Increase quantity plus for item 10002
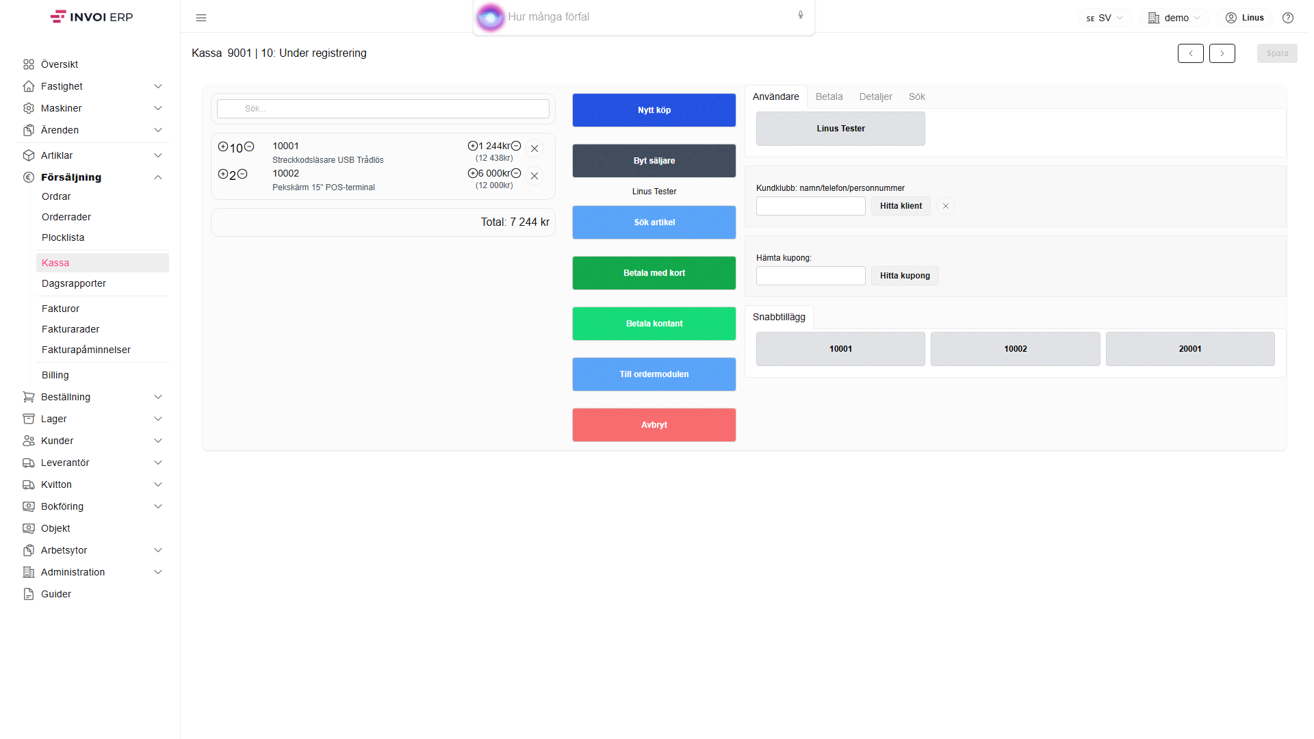The width and height of the screenshot is (1314, 739). pyautogui.click(x=223, y=174)
